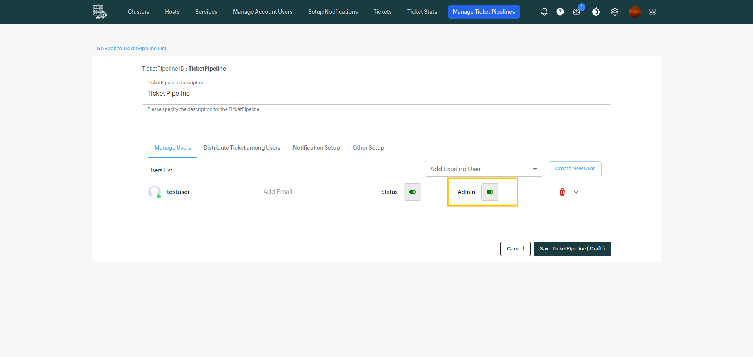Select Manage Ticket Pipelines
This screenshot has width=753, height=357.
[484, 12]
